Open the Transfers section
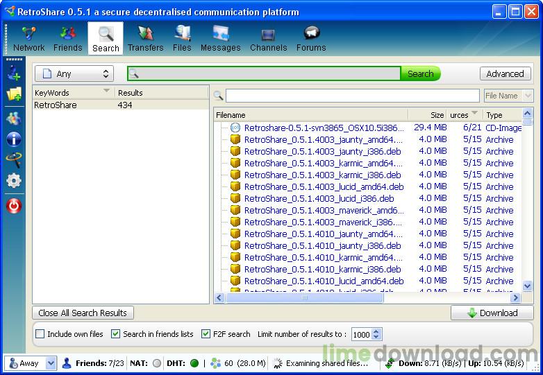The width and height of the screenshot is (543, 375). pyautogui.click(x=145, y=39)
